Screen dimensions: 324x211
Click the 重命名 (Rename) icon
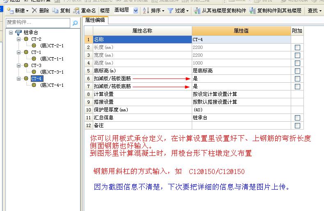click(x=76, y=11)
